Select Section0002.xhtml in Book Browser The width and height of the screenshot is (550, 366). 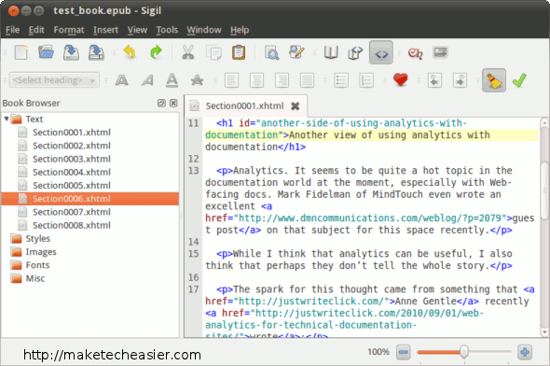point(72,146)
